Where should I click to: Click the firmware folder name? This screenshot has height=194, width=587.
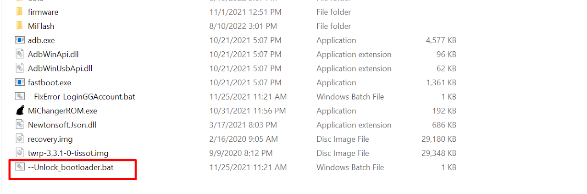(x=43, y=12)
